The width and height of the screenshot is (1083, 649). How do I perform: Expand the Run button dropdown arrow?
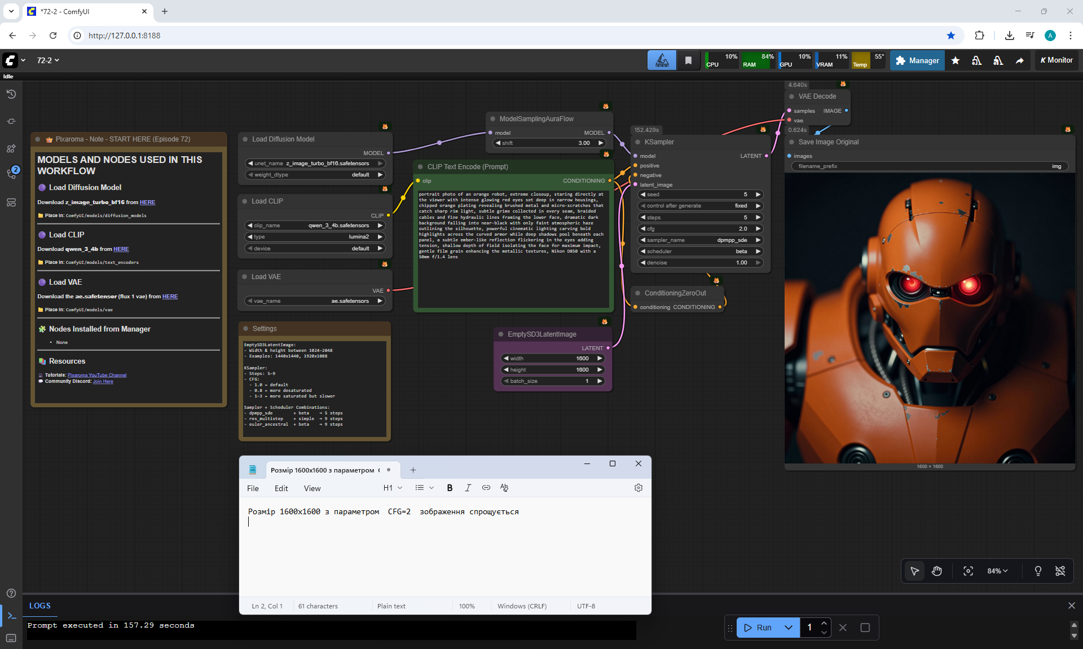click(788, 628)
